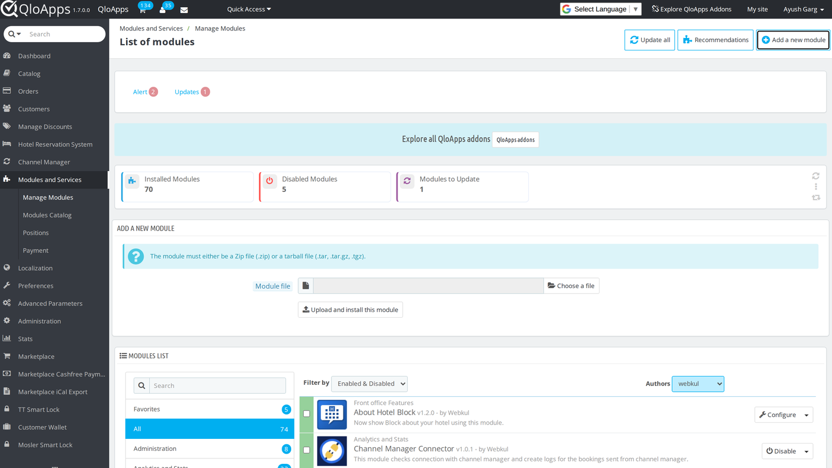This screenshot has width=832, height=468.
Task: Click the document icon beside the module file field
Action: [305, 286]
